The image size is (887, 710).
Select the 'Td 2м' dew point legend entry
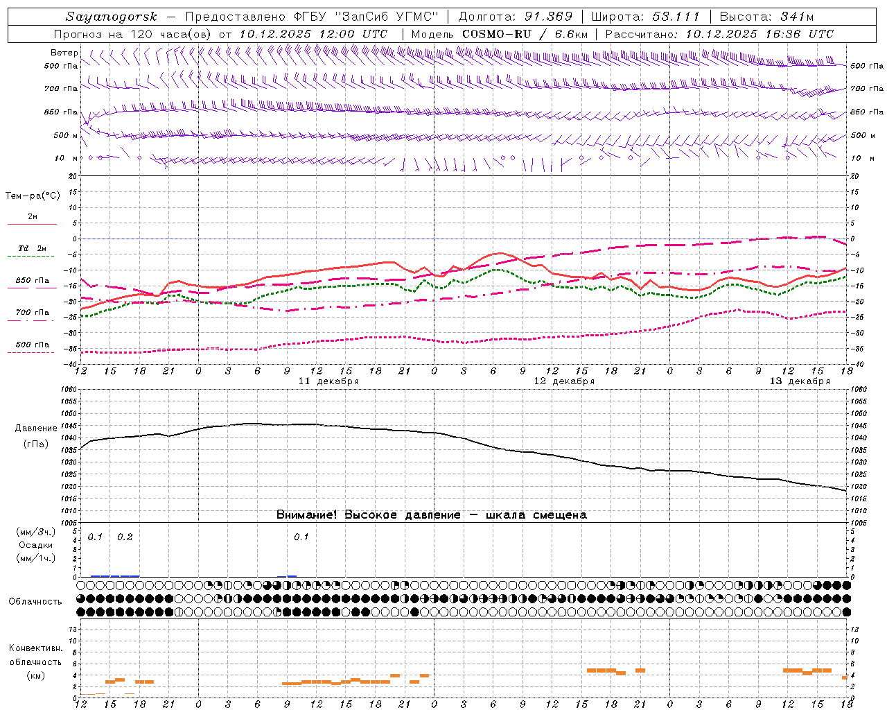tap(32, 248)
